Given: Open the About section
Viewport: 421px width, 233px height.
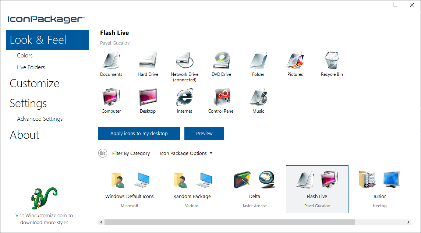Looking at the screenshot, I should pos(24,135).
